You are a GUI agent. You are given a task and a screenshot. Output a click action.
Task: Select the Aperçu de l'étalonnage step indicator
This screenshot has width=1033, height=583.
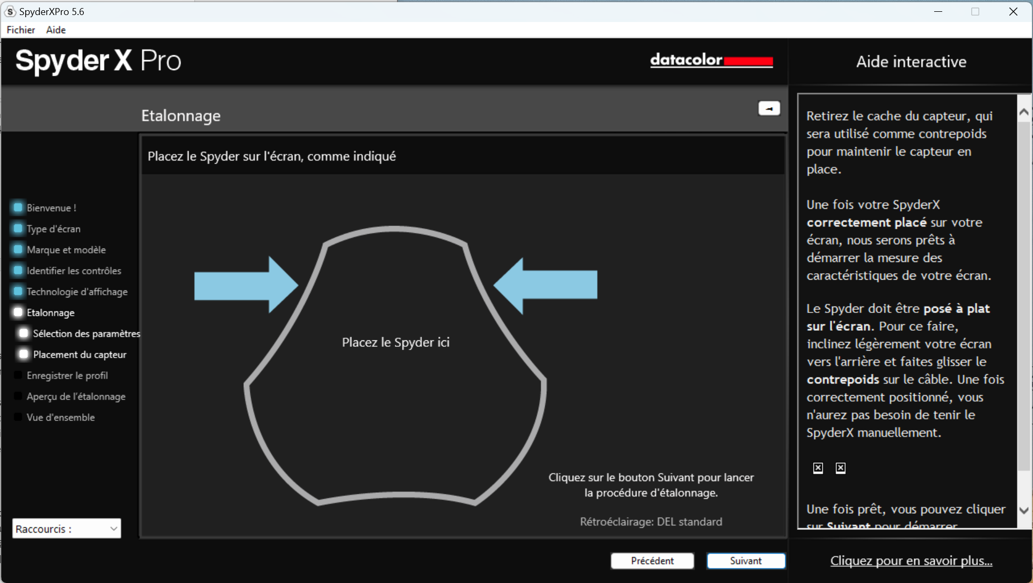click(18, 396)
